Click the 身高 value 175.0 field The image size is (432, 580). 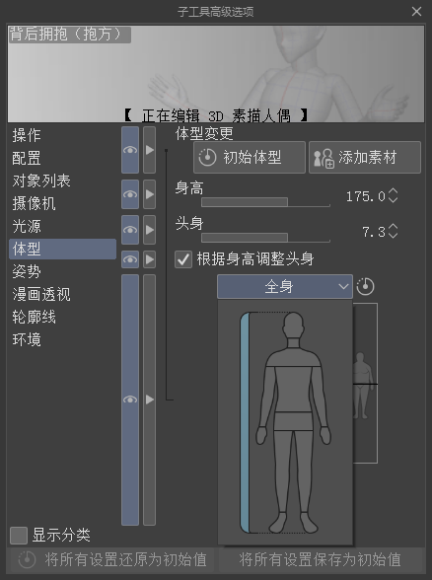pyautogui.click(x=365, y=196)
